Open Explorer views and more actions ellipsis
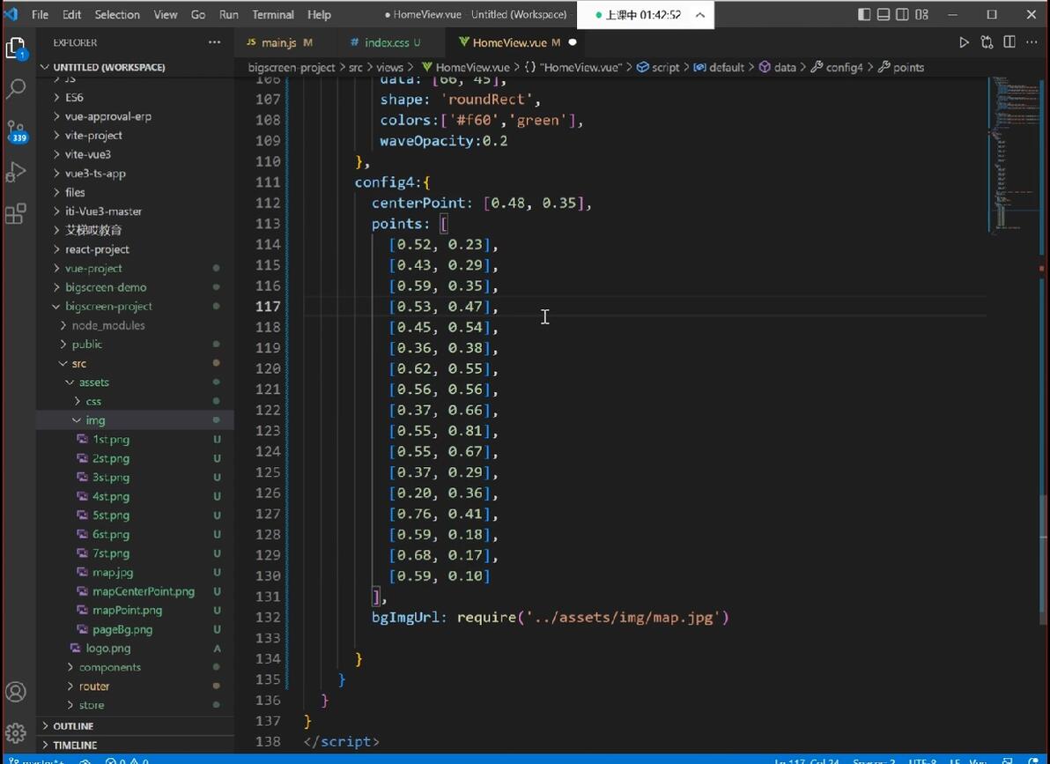Image resolution: width=1050 pixels, height=764 pixels. (x=214, y=42)
